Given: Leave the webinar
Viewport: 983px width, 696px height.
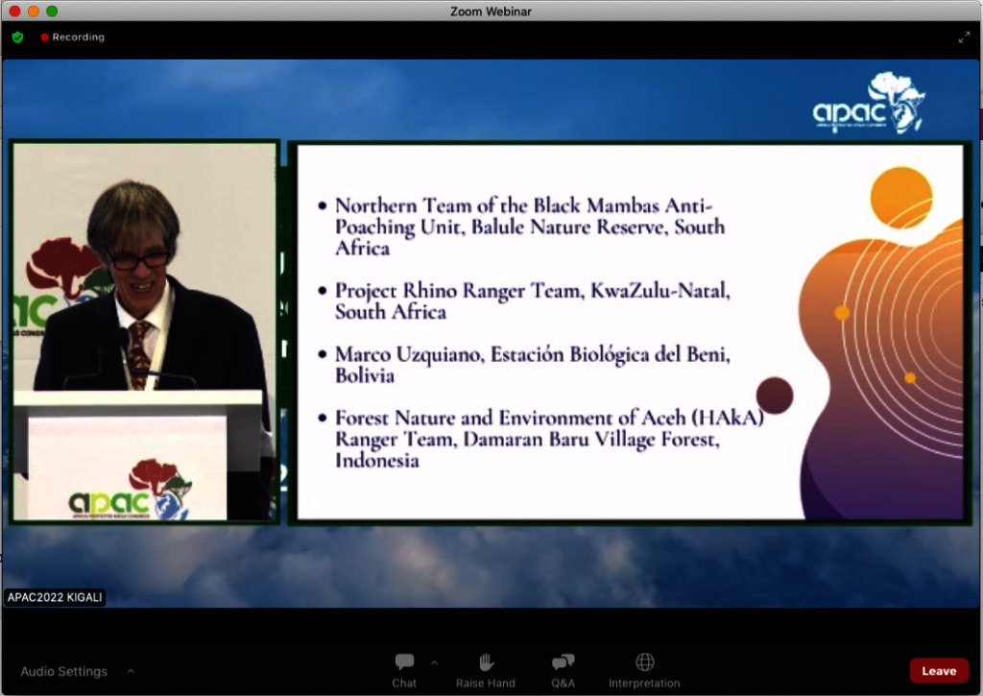Looking at the screenshot, I should point(939,671).
